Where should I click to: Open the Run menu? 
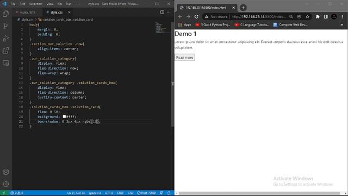69,4
